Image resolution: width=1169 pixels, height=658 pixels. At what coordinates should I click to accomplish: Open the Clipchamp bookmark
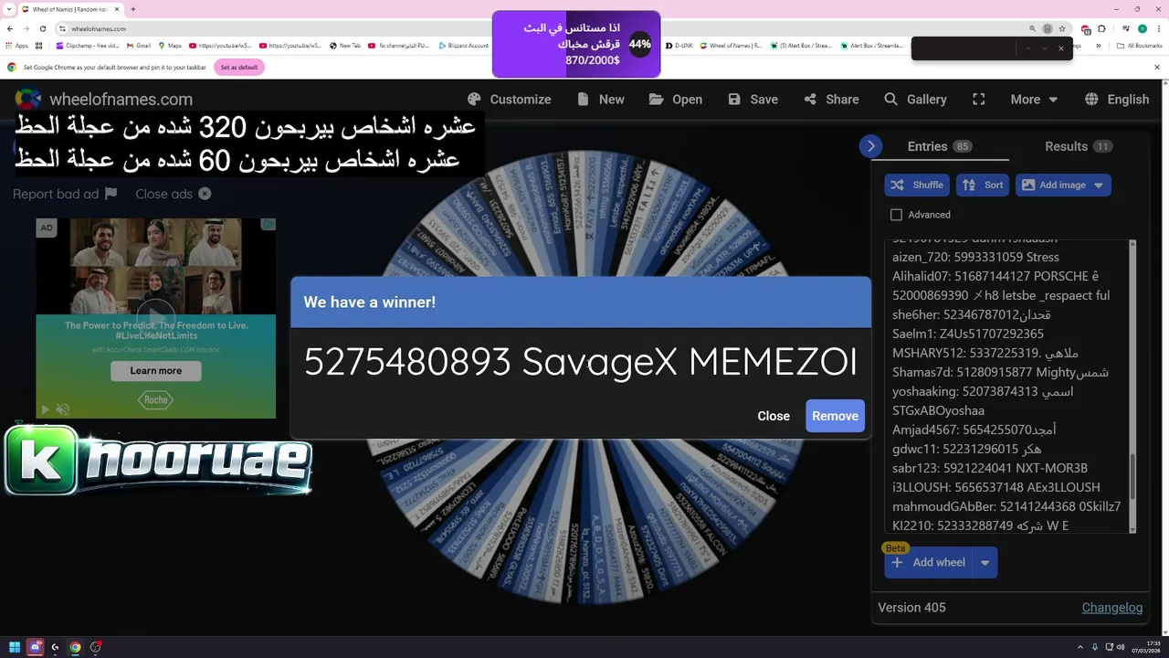coord(88,46)
